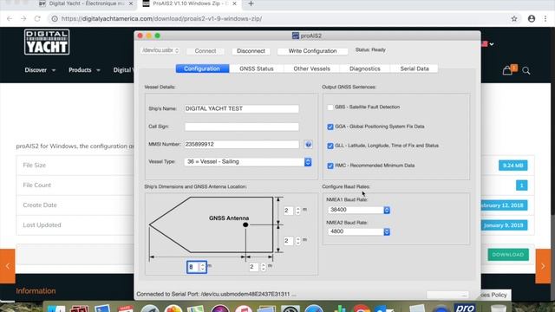Click the Disconnect button
Viewport: 555px width, 312px height.
tap(251, 51)
